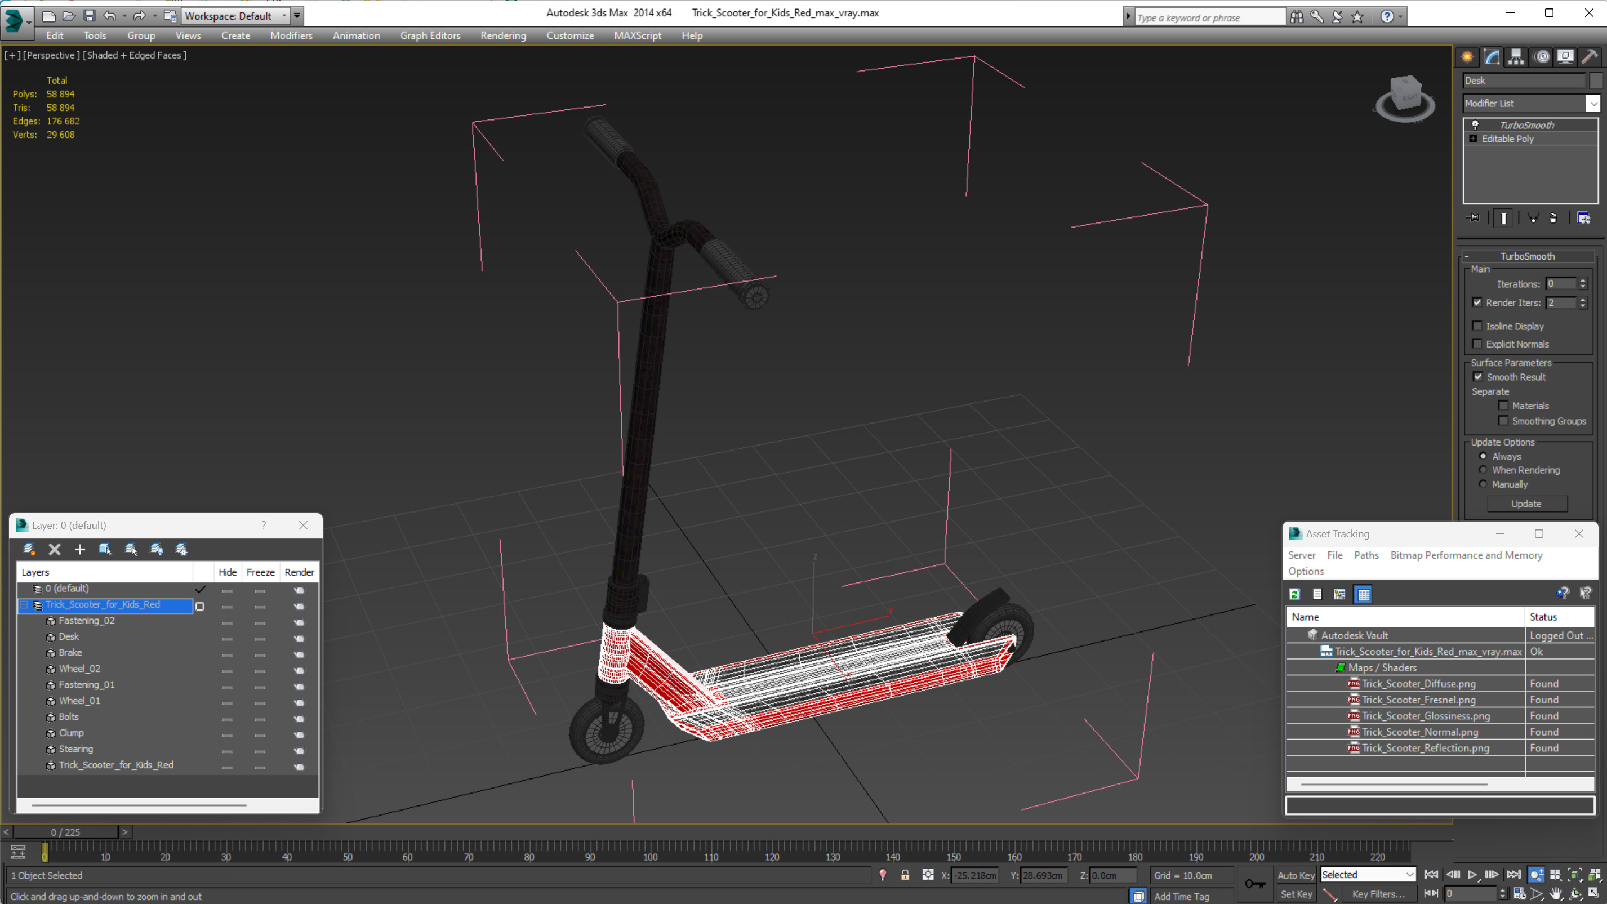
Task: Open the Display command panel tab
Action: [1565, 57]
